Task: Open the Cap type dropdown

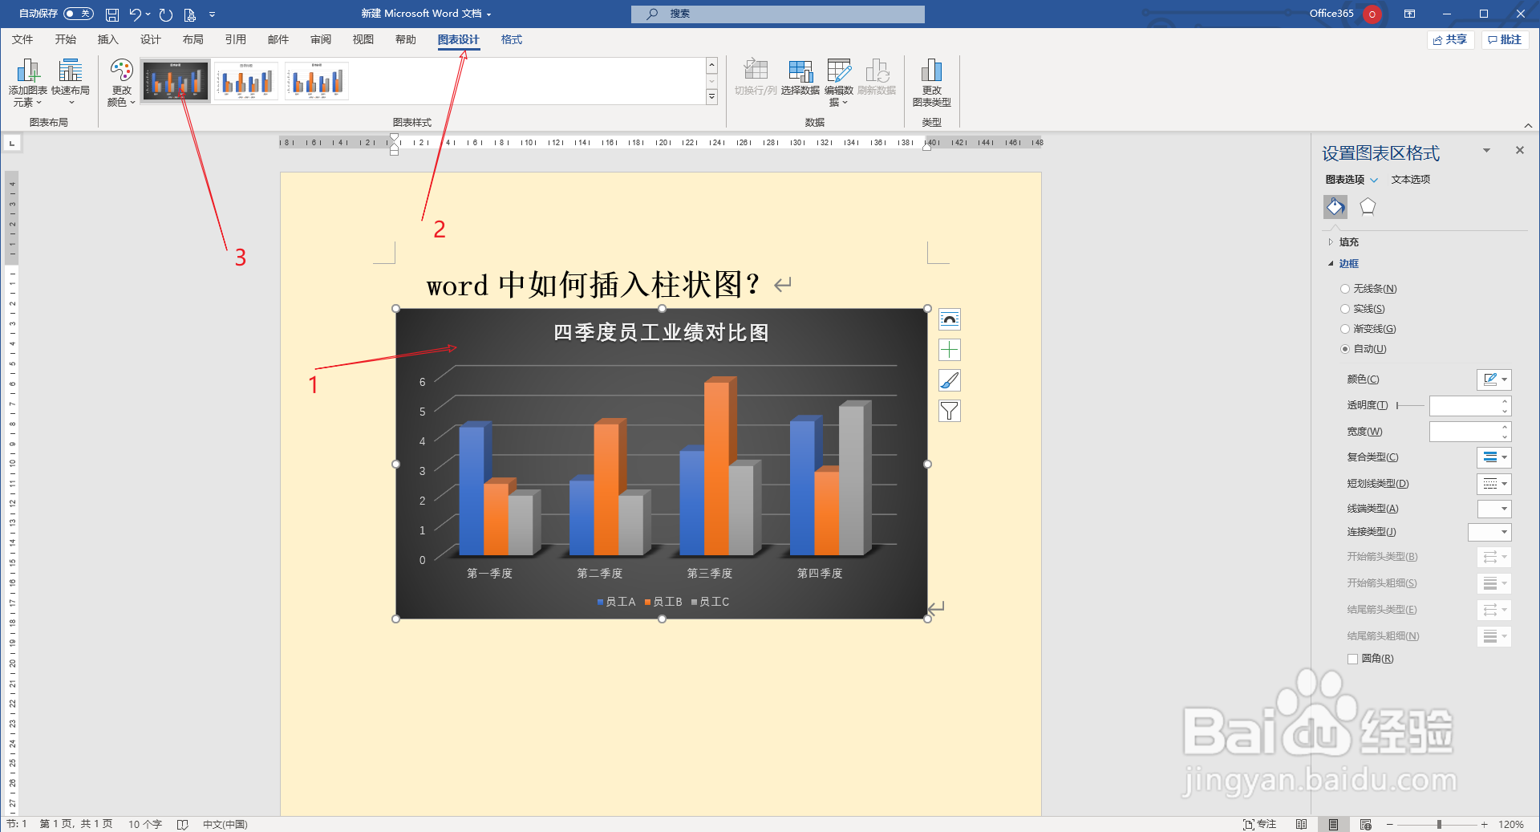Action: [x=1494, y=509]
